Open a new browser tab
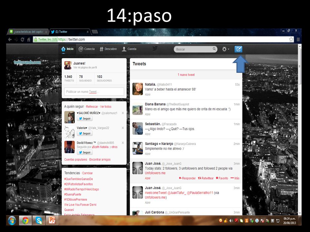Viewport: 310px width, 232px height. 95,32
